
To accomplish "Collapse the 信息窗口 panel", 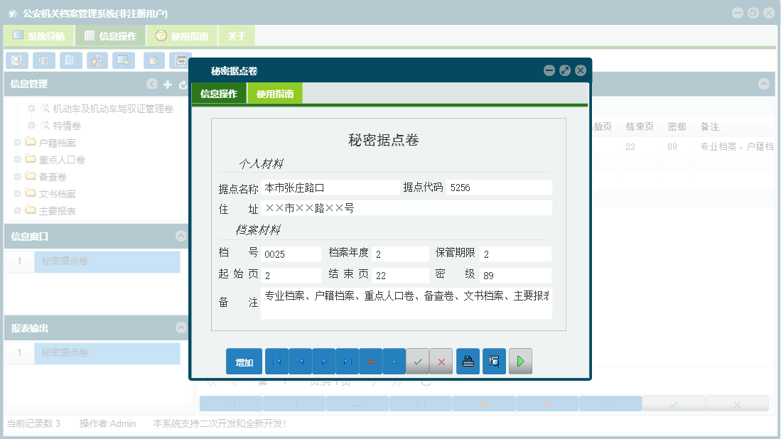I will pyautogui.click(x=180, y=237).
